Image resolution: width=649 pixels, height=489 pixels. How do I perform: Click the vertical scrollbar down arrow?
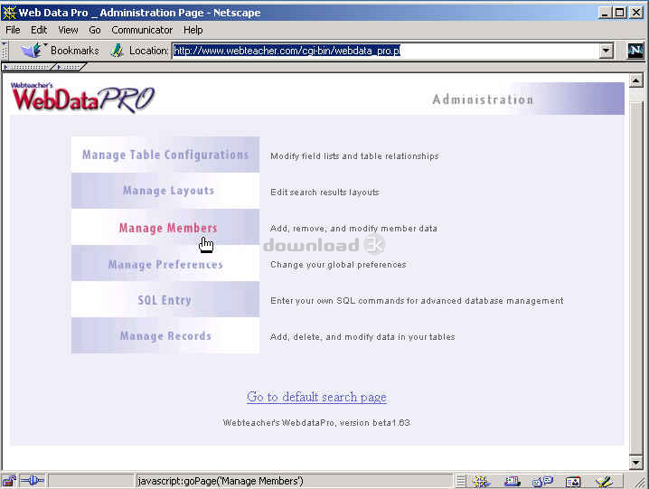[x=636, y=462]
